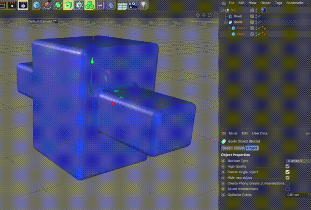Click the blue deformer capsule icon
Image resolution: width=311 pixels, height=210 pixels.
coord(111,5)
